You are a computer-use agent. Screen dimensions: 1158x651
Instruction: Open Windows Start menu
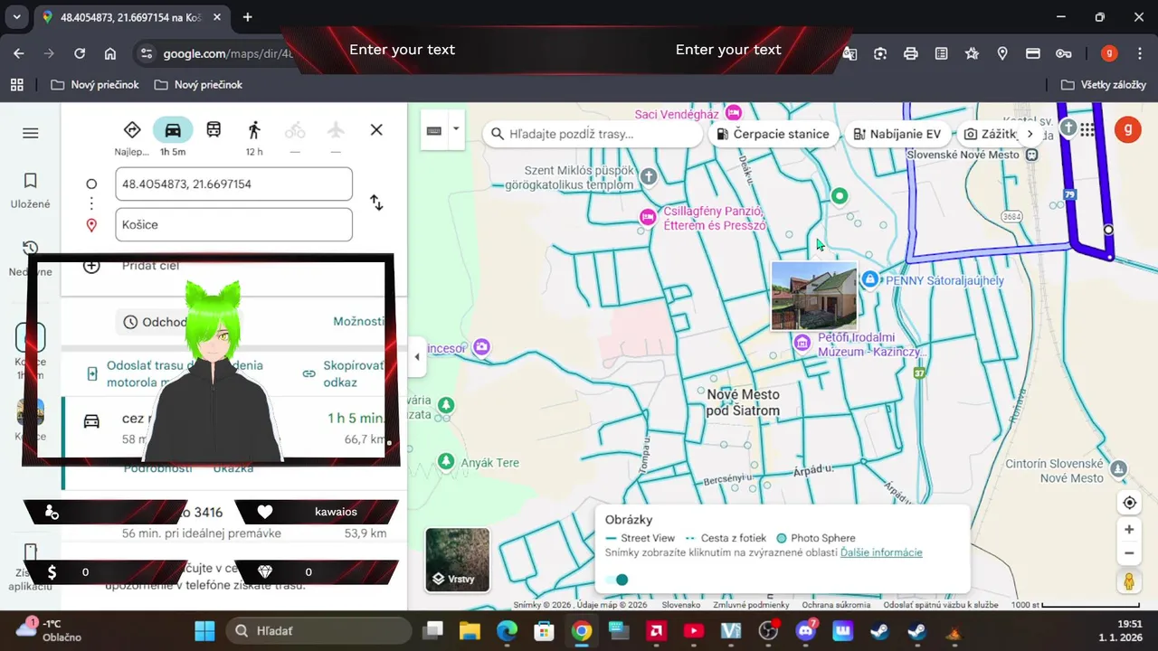(x=204, y=630)
